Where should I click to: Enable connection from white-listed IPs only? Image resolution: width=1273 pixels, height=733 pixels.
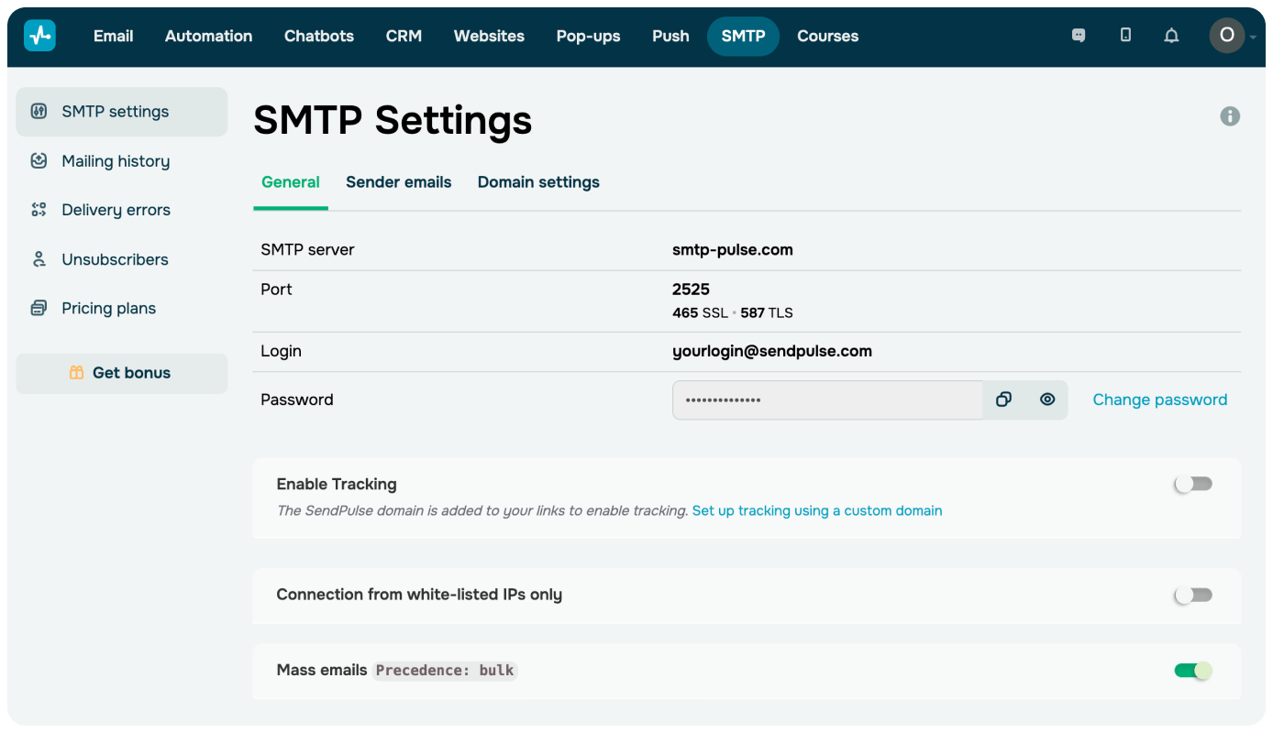click(x=1193, y=596)
